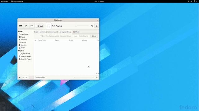Click the Examining files progress bar
The height and width of the screenshot is (111, 199).
coord(84,77)
